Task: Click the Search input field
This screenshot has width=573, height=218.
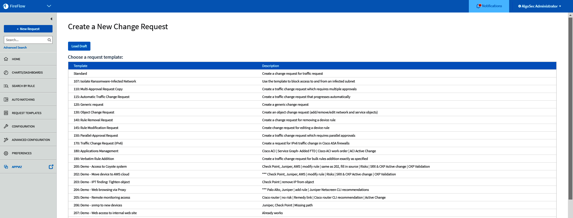Action: coord(26,40)
